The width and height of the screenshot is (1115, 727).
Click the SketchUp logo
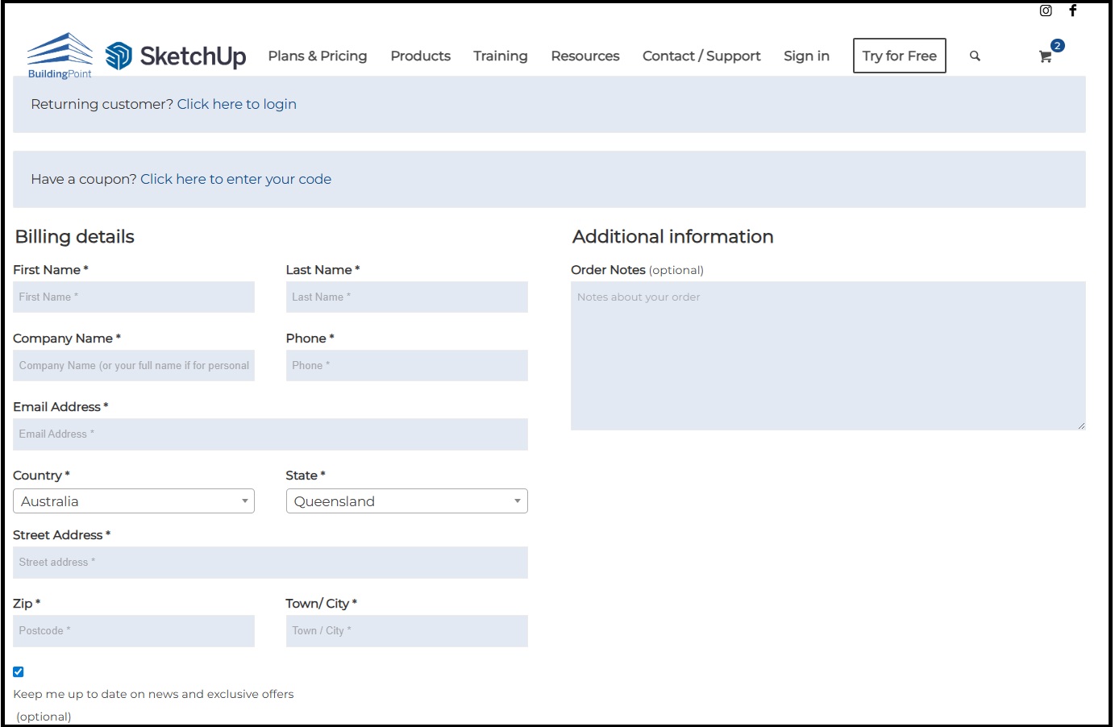pos(177,56)
